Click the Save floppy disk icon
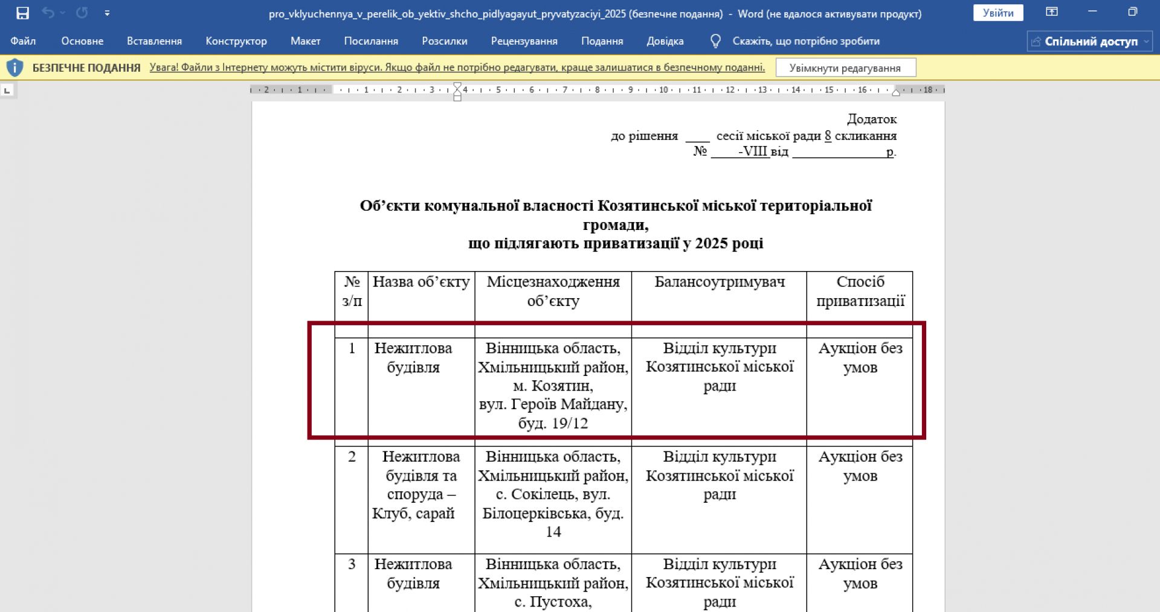The width and height of the screenshot is (1160, 612). point(22,13)
